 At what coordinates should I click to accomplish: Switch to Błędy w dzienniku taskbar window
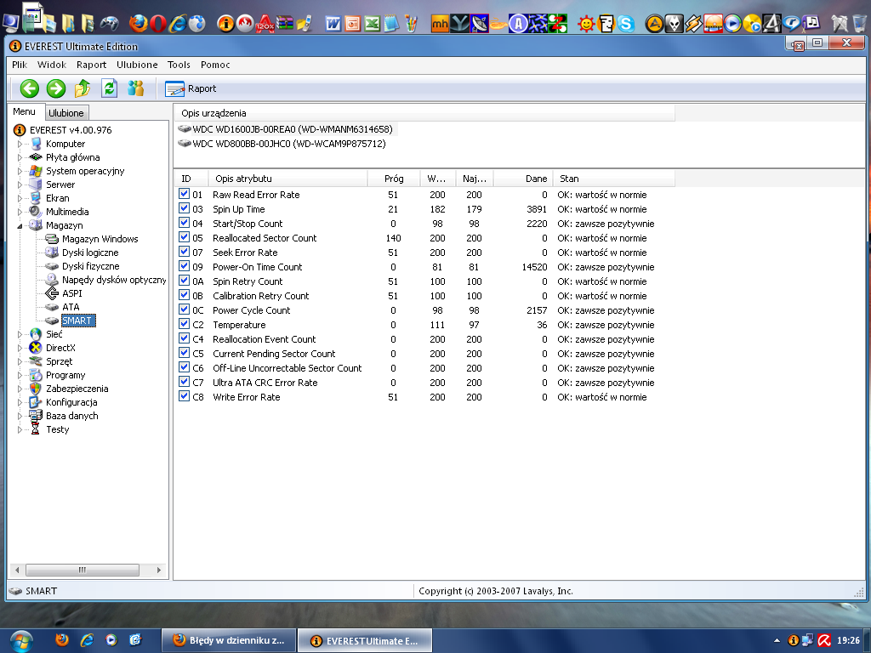pos(229,640)
